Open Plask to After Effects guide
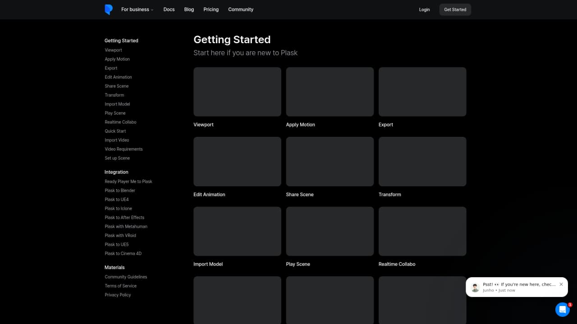The height and width of the screenshot is (324, 577). click(x=124, y=217)
